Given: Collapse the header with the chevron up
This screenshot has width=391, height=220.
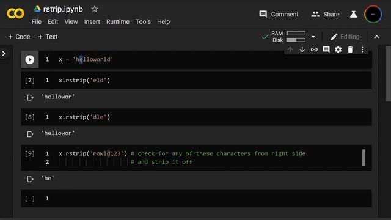Looking at the screenshot, I should pyautogui.click(x=376, y=37).
